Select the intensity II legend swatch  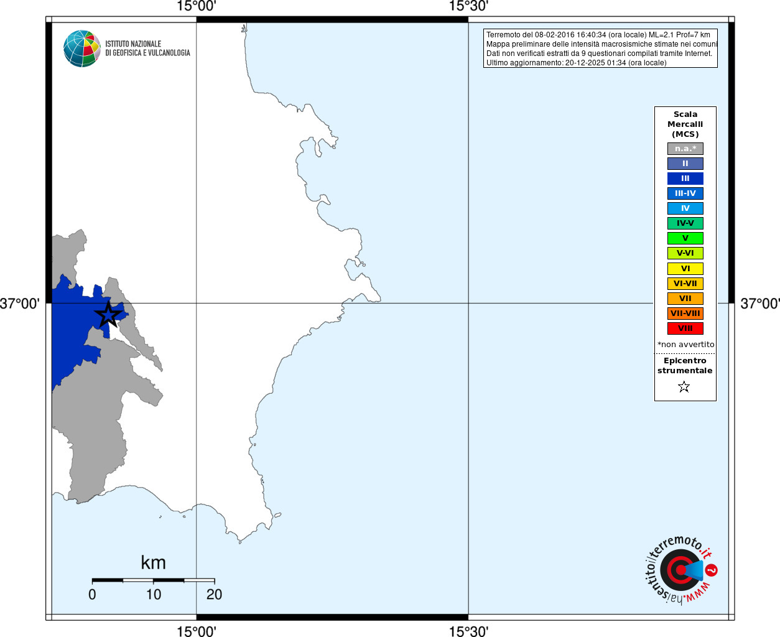pyautogui.click(x=685, y=164)
